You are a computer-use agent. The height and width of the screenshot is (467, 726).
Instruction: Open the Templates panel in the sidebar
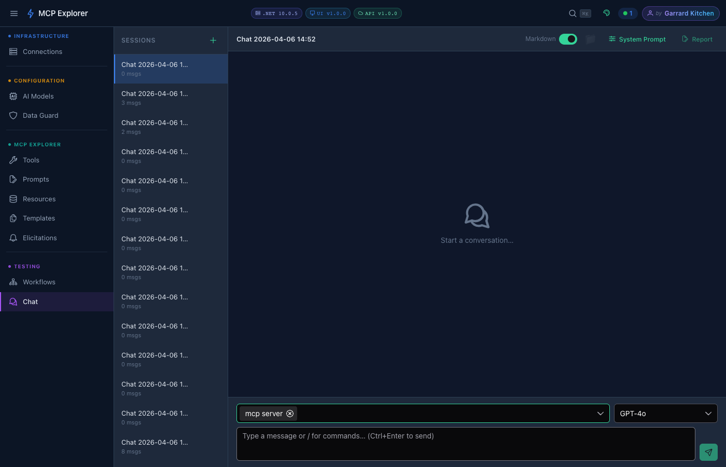pos(38,218)
